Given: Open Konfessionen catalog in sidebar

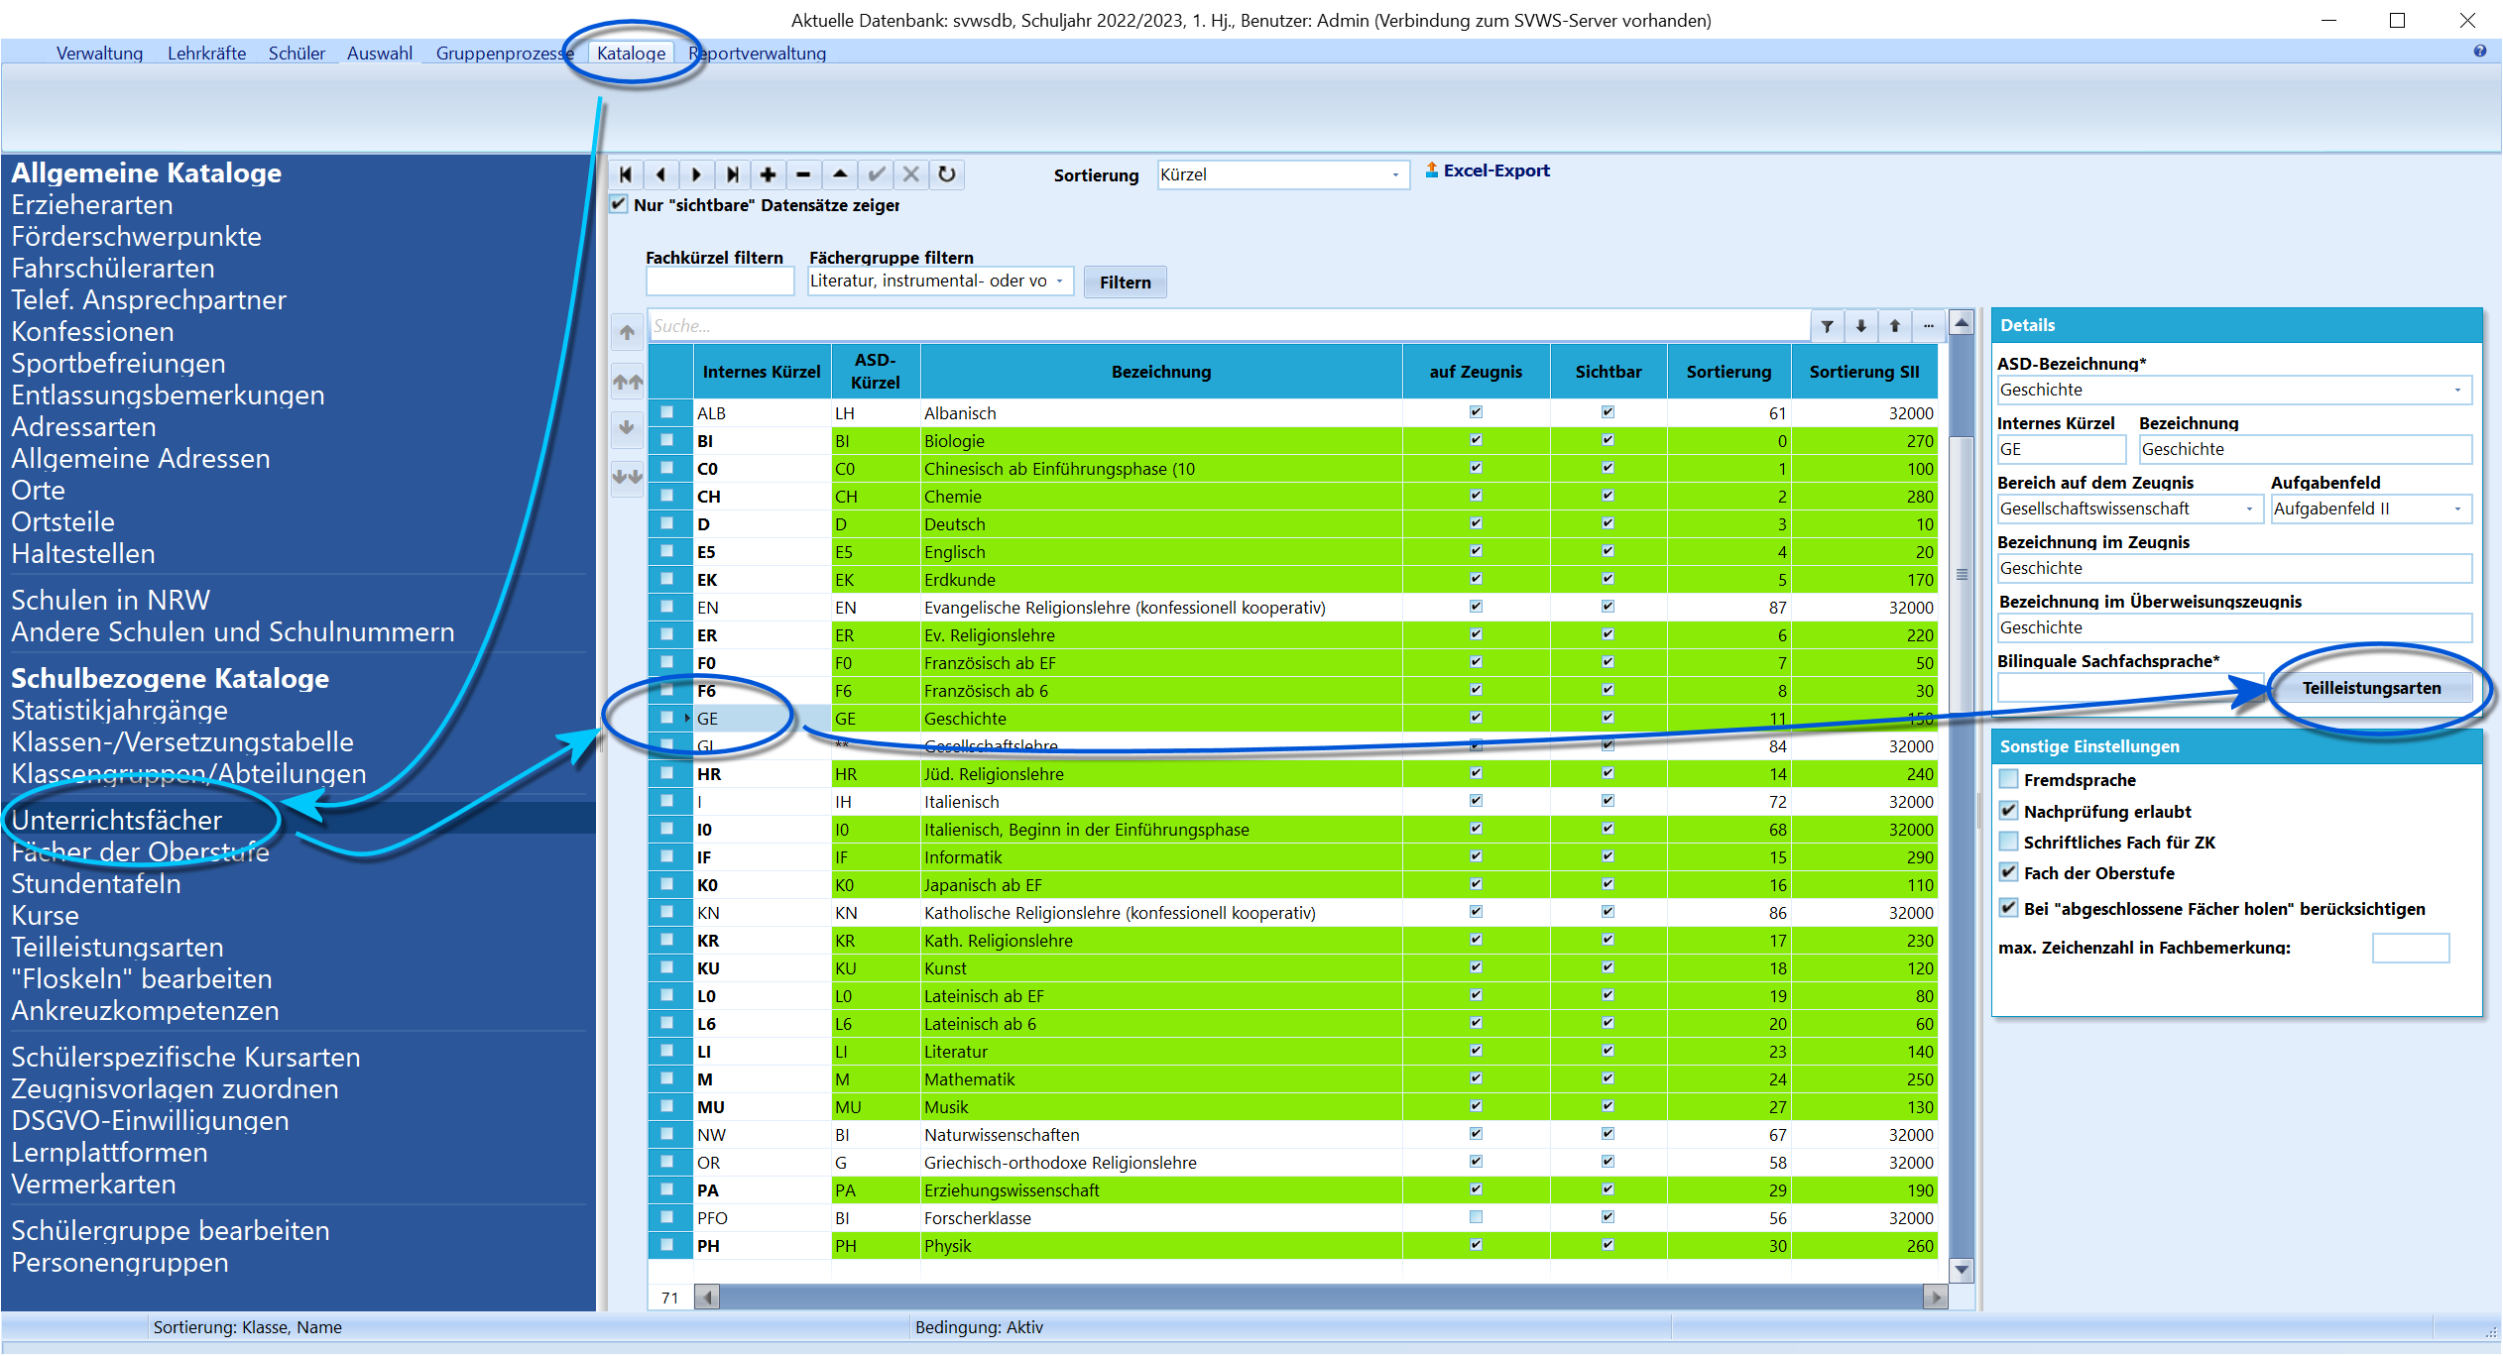Looking at the screenshot, I should [92, 331].
